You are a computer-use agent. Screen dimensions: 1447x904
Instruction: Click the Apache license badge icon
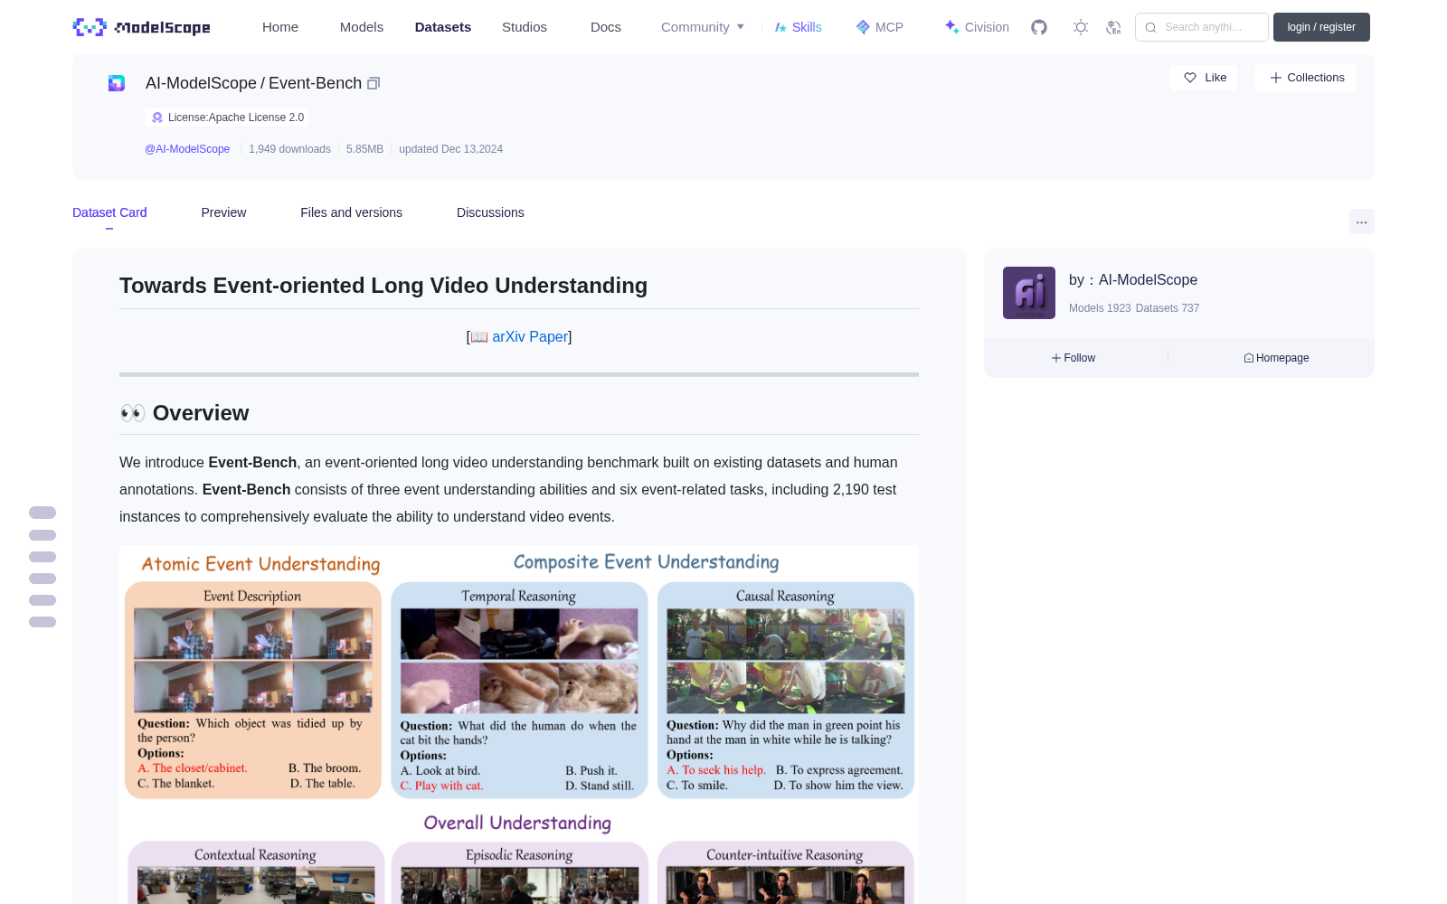click(x=157, y=118)
